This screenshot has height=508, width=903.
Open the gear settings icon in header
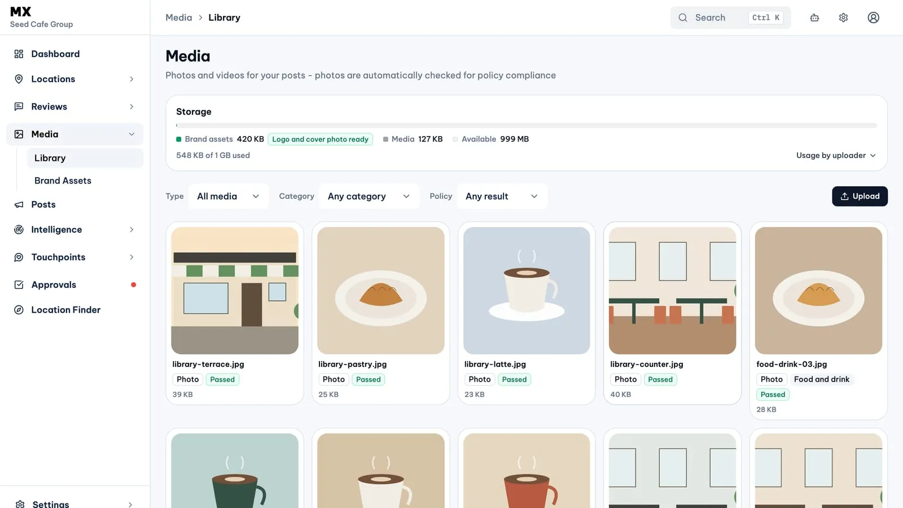(843, 17)
